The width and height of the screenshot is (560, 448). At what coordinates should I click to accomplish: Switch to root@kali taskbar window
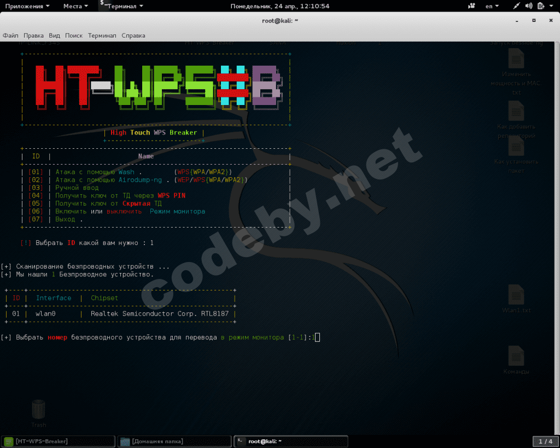pos(291,441)
